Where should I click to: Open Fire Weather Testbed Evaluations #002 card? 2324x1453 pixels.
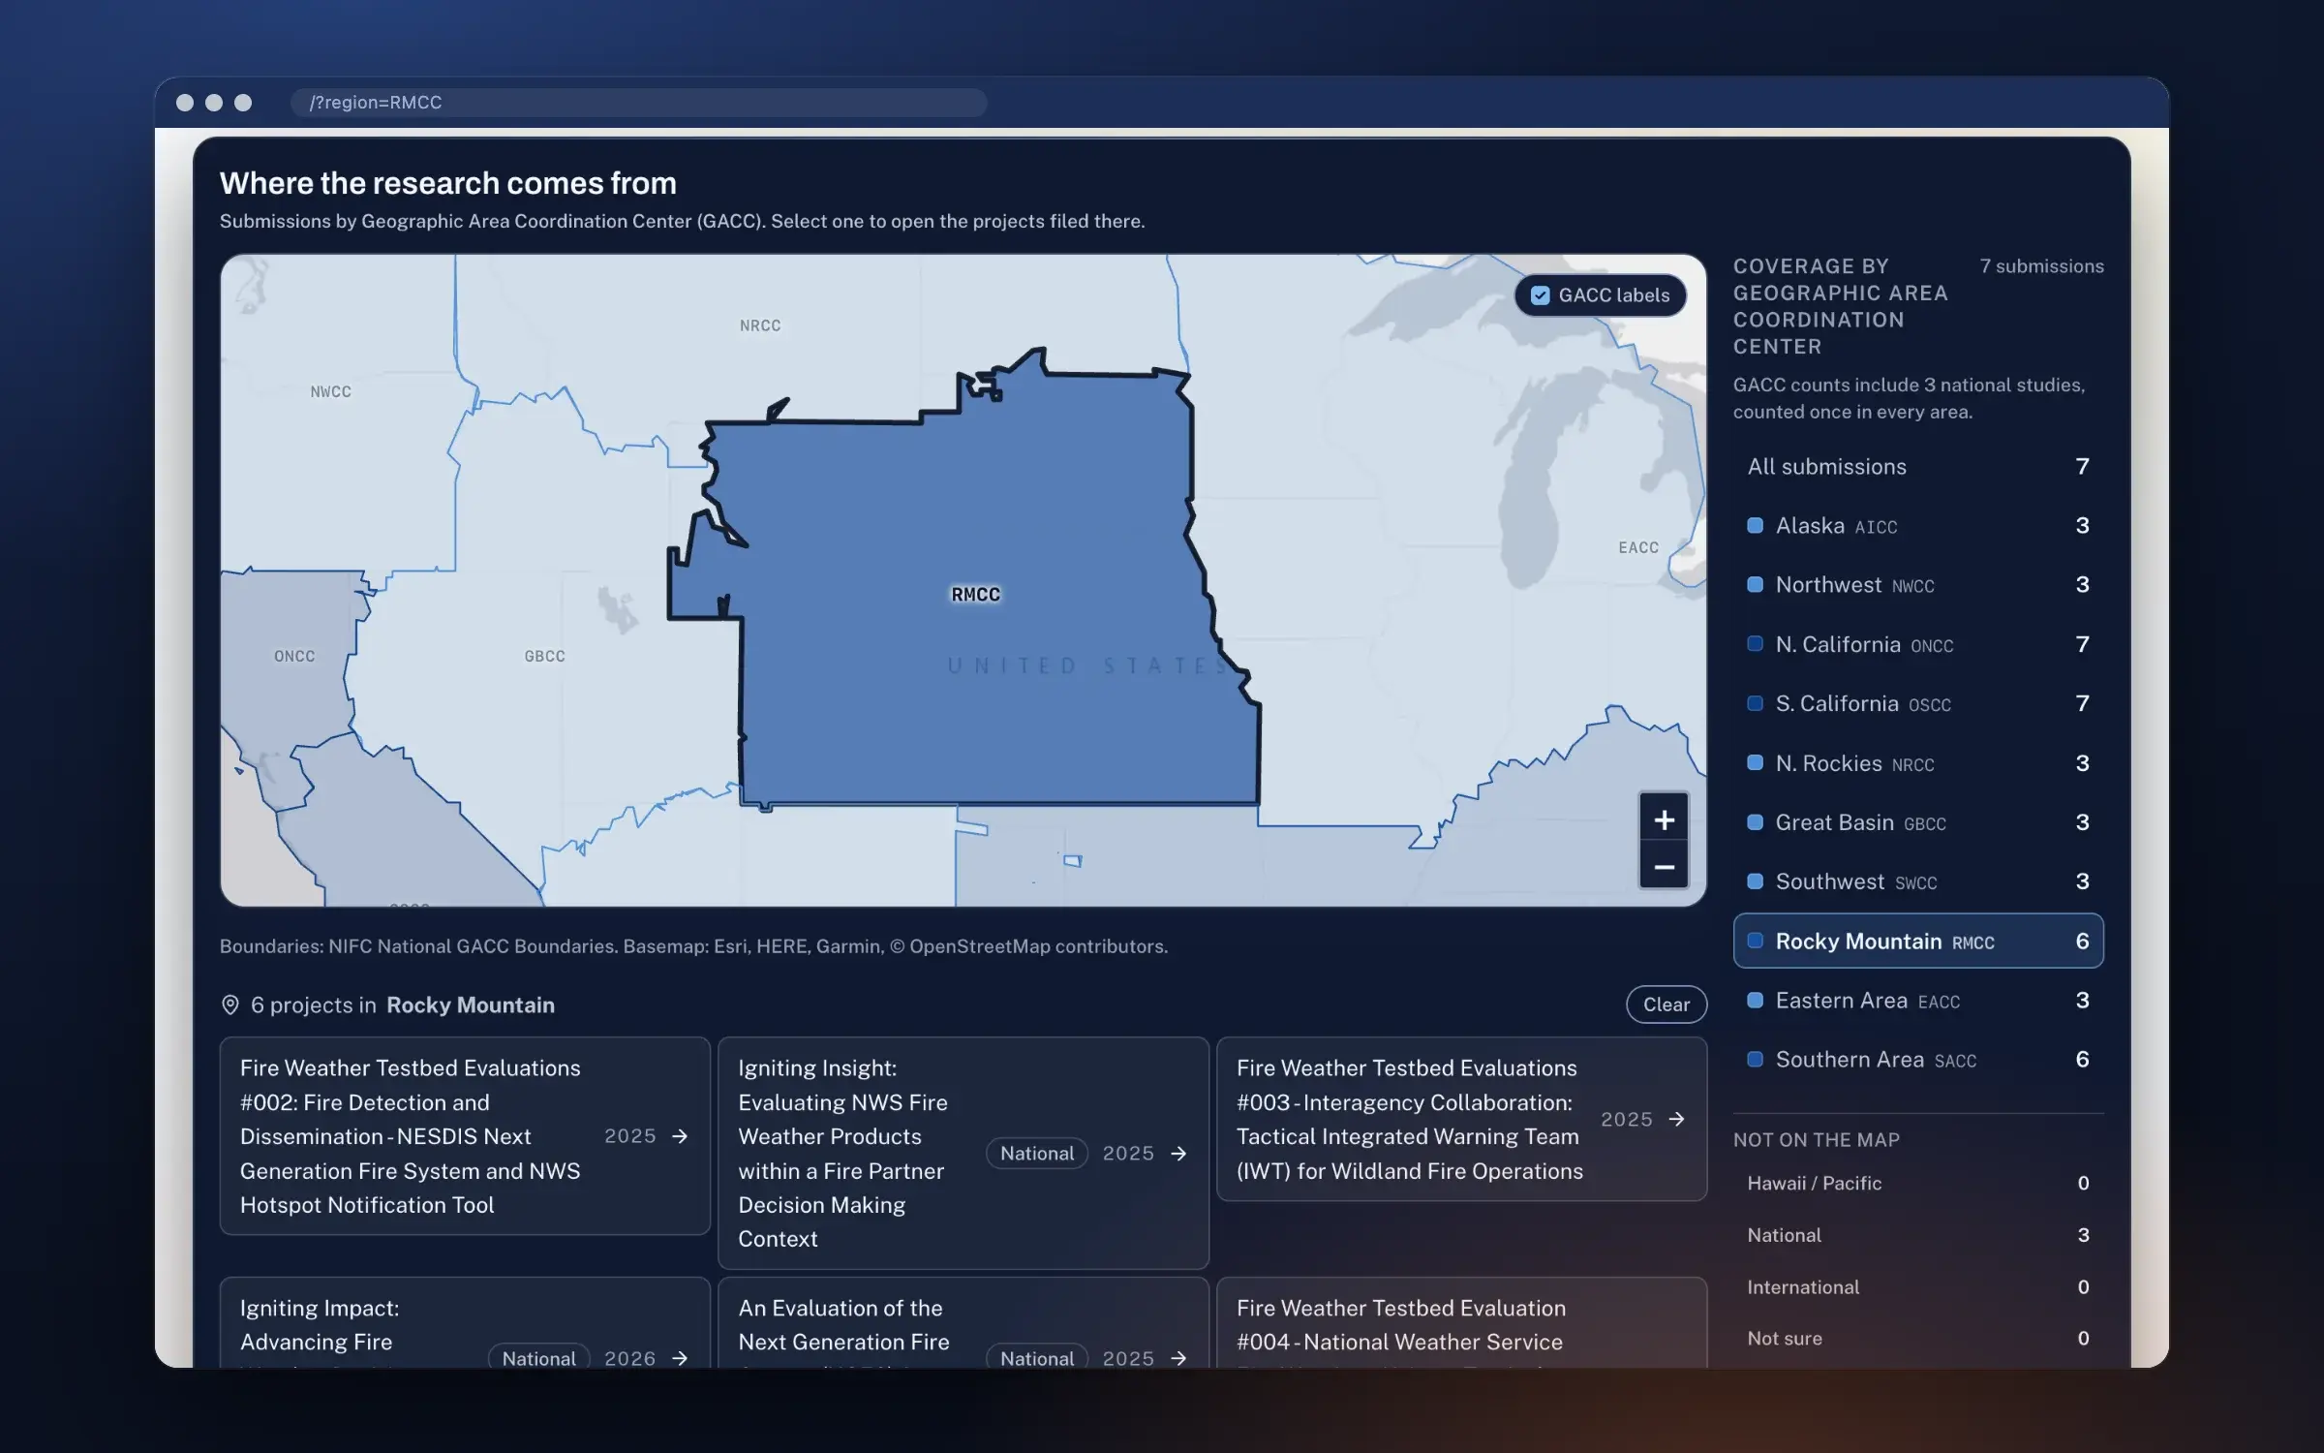tap(465, 1136)
